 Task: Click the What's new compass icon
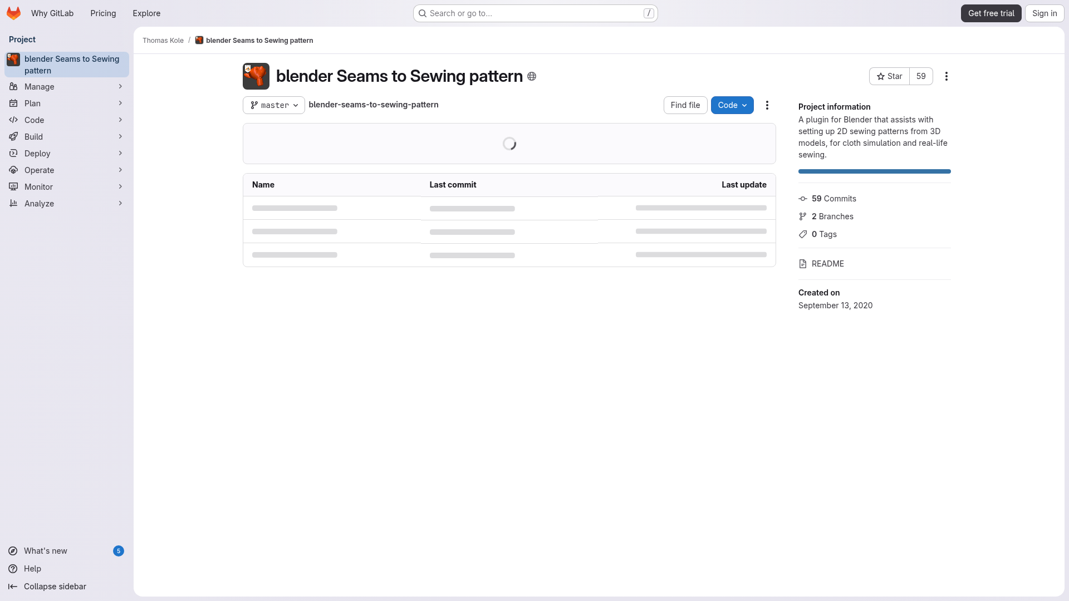pos(13,551)
